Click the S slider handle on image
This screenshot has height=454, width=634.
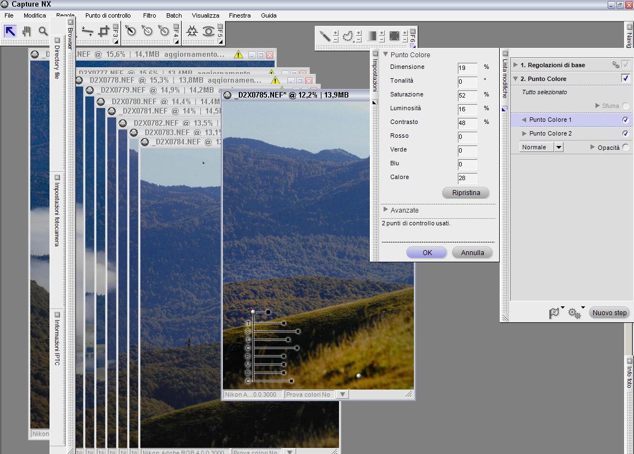coord(298,331)
